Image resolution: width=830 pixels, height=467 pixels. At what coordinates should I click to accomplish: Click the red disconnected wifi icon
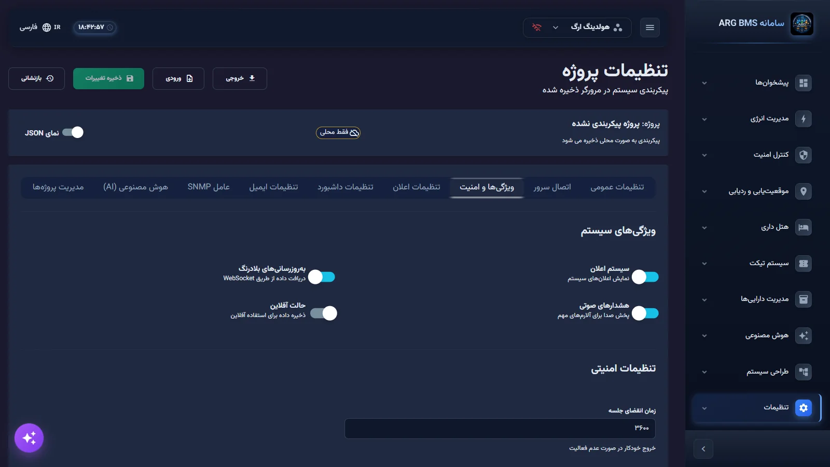(537, 28)
